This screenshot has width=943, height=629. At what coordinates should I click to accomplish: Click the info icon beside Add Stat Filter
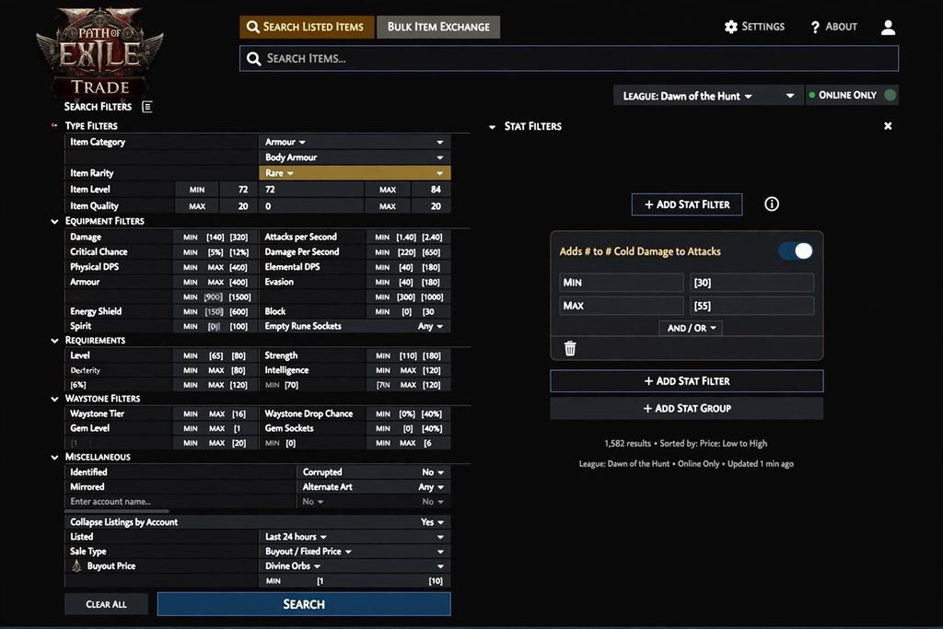(x=771, y=204)
